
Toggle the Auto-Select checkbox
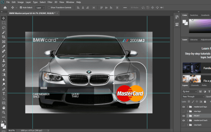tap(21, 7)
